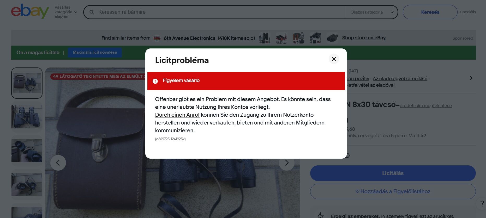Viewport: 486px width, 218px height.
Task: Click the red warning alert icon
Action: (155, 81)
